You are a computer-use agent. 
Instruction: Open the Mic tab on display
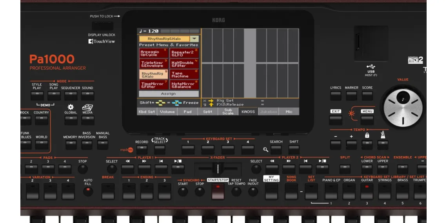tap(289, 111)
